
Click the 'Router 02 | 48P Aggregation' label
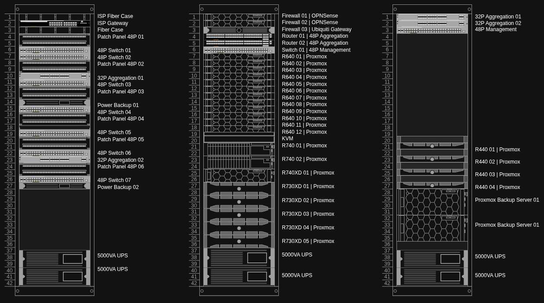[315, 43]
